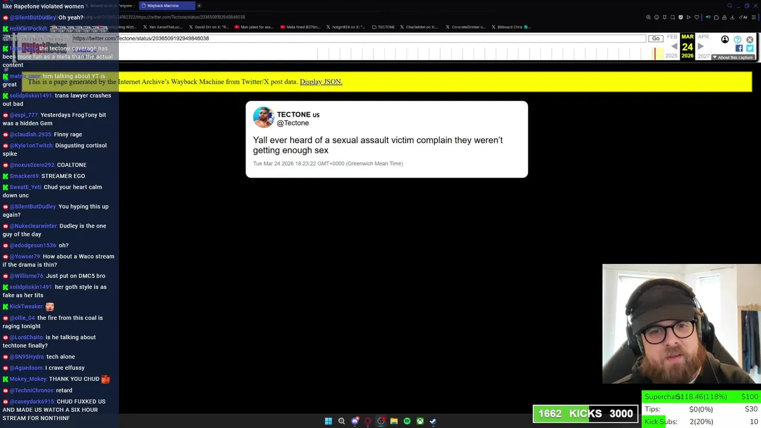Click chat username @SilentButDudley asking Oh yeah?
This screenshot has width=761, height=428.
(x=33, y=17)
